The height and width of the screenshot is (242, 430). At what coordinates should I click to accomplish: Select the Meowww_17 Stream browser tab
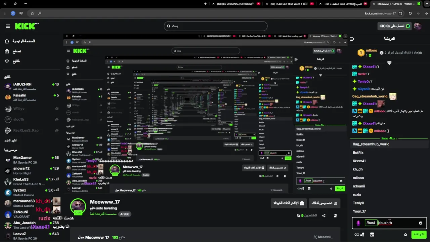[x=397, y=4]
